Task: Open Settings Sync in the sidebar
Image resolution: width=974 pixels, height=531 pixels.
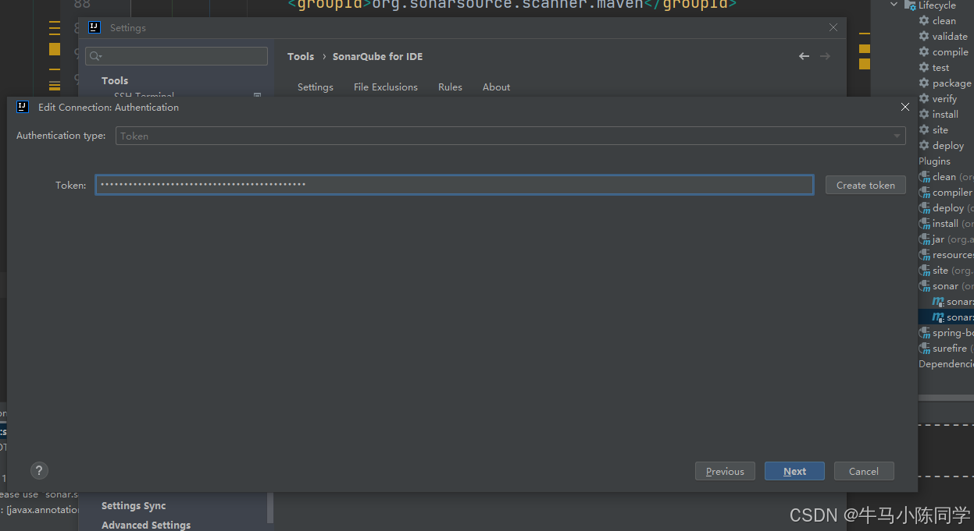Action: click(x=134, y=506)
